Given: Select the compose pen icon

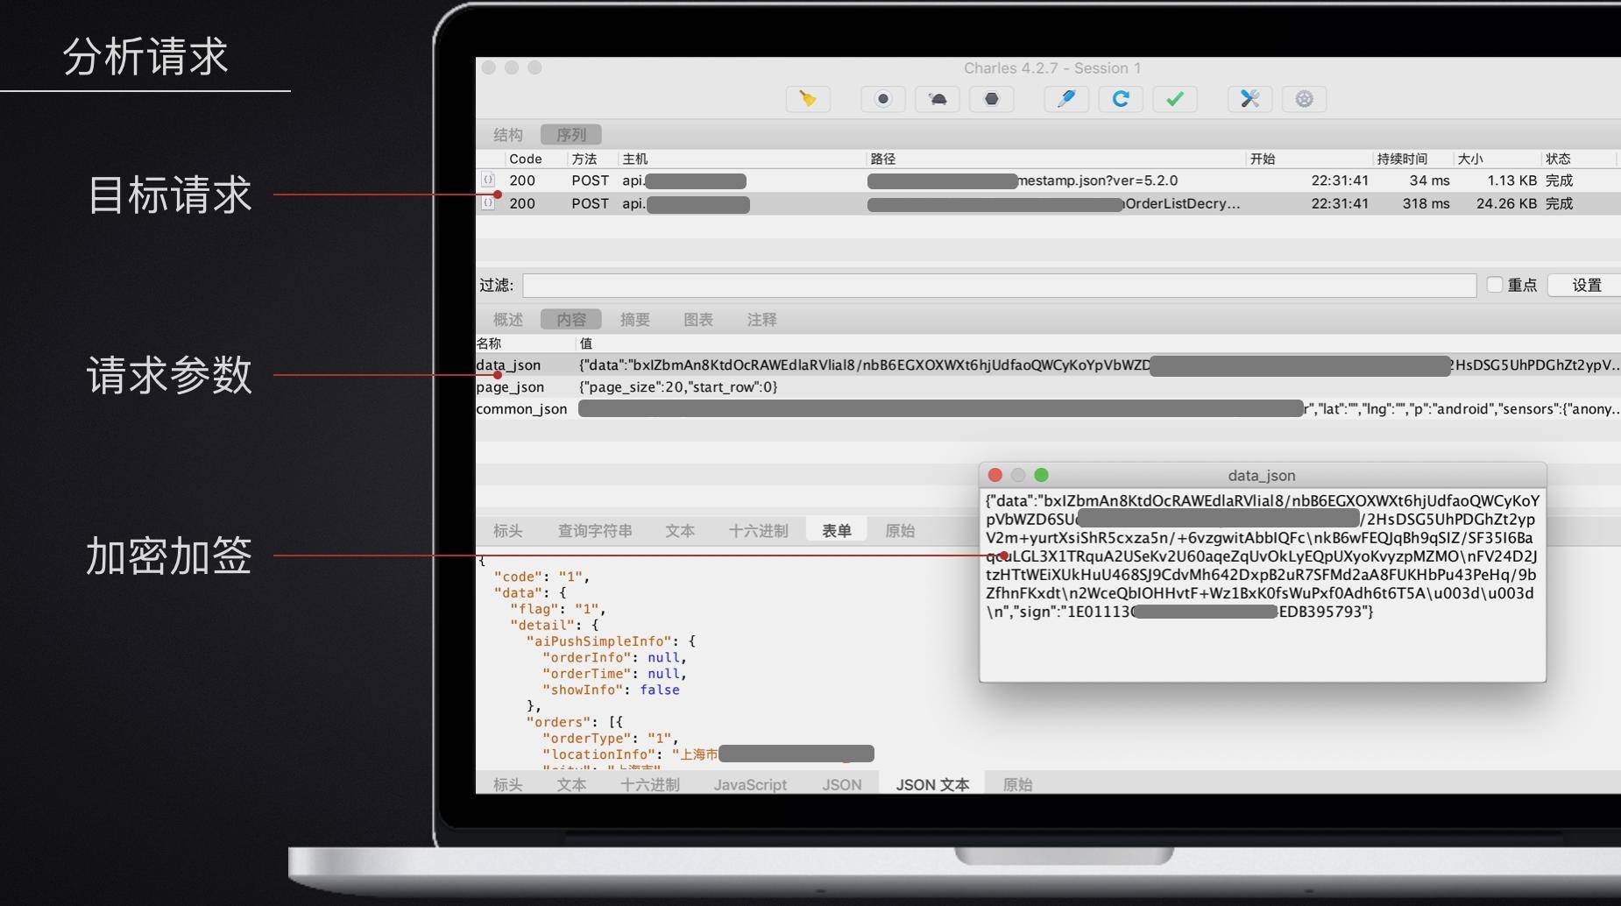Looking at the screenshot, I should (1066, 99).
